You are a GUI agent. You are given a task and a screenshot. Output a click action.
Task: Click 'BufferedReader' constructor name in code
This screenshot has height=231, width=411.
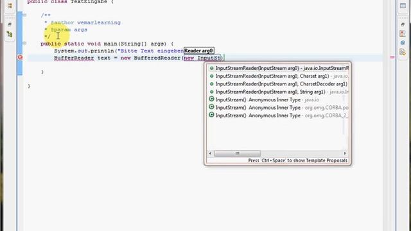coord(157,58)
